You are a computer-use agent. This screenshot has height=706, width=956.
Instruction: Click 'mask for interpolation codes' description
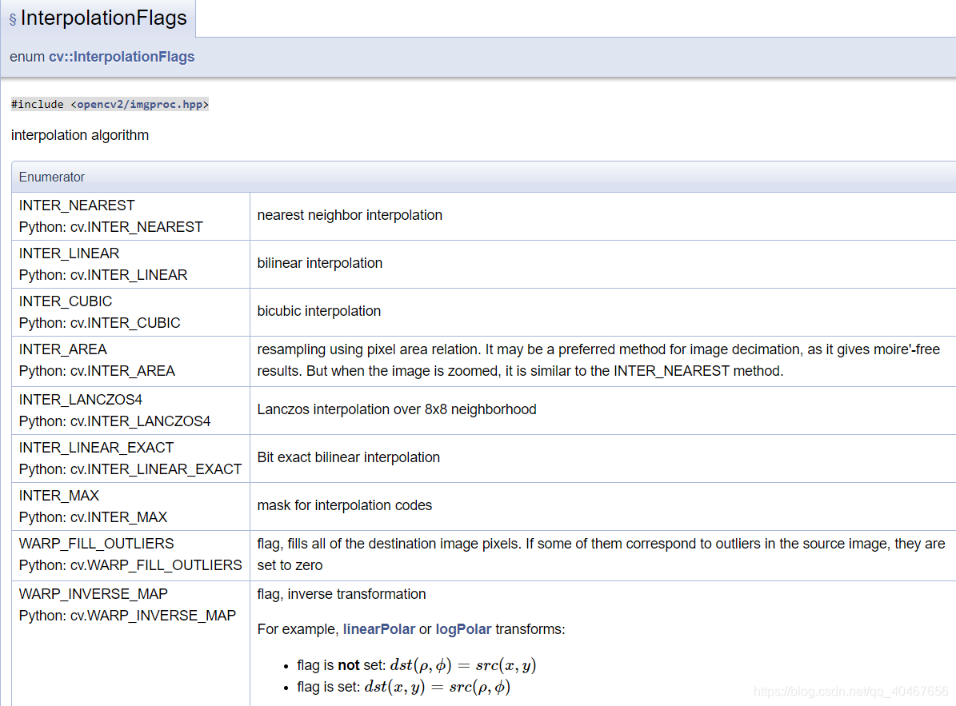click(345, 505)
